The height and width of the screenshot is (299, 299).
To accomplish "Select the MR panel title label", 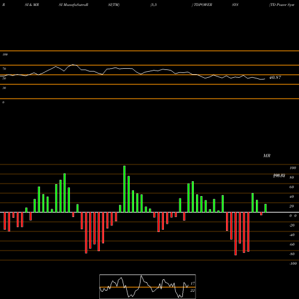I will click(267, 155).
